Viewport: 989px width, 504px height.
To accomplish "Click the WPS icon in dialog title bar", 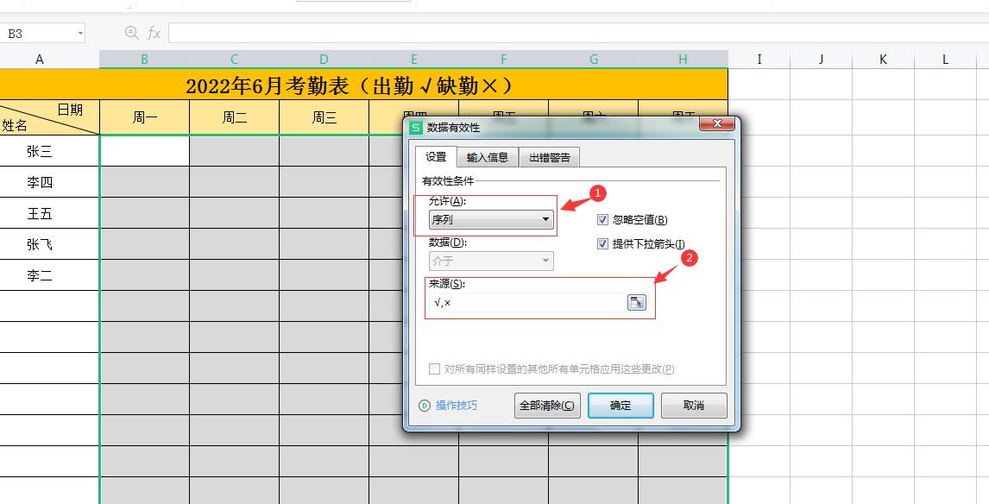I will [x=415, y=128].
